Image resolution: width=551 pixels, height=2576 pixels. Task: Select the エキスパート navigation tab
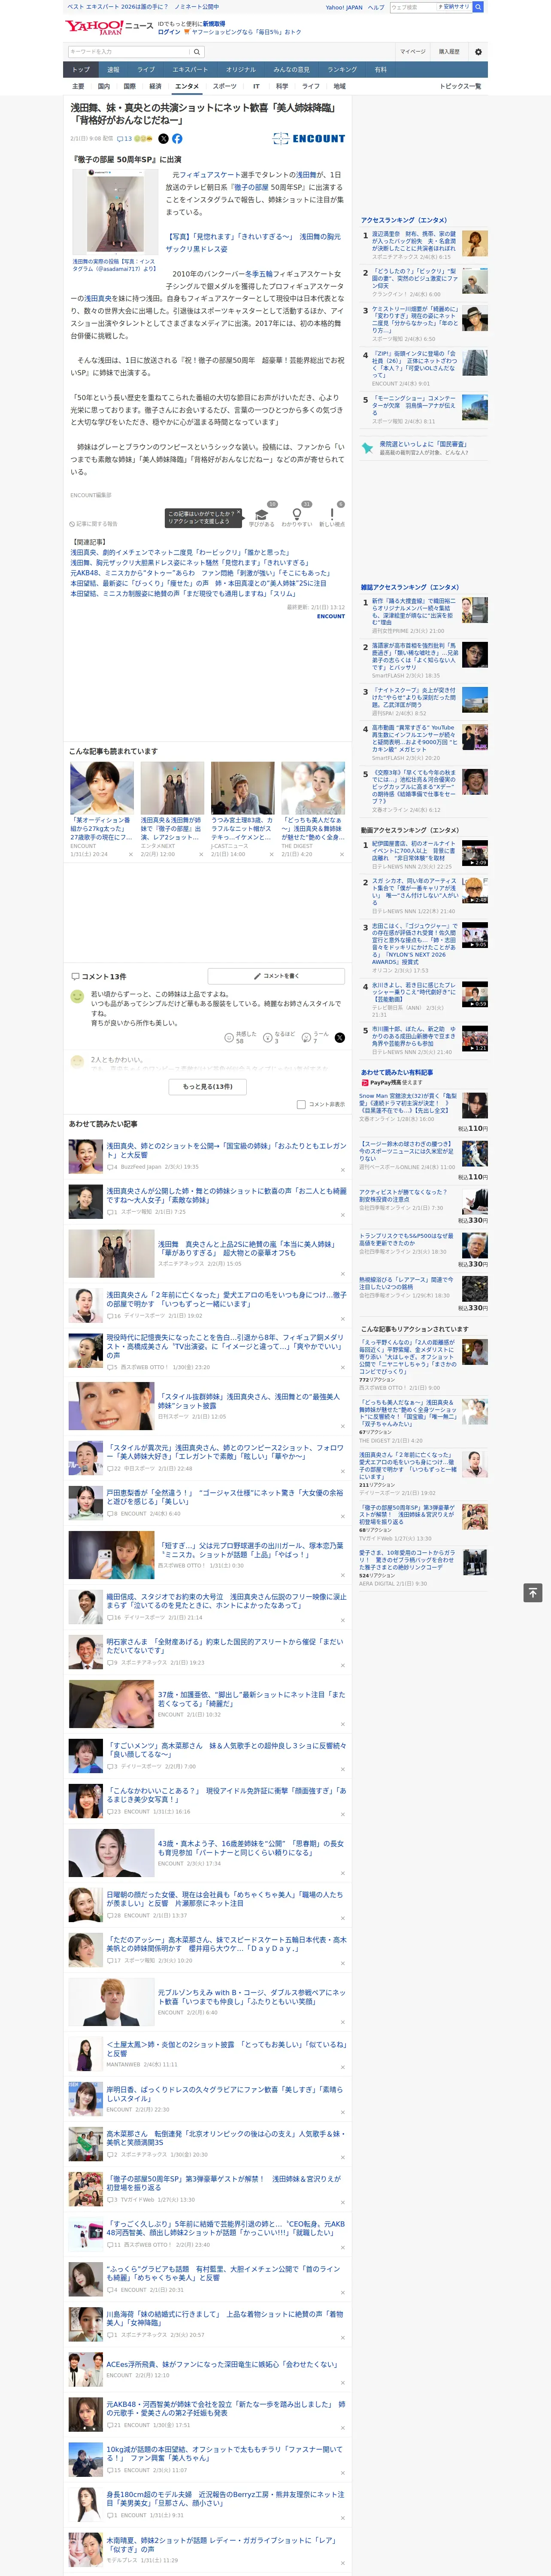pos(190,70)
